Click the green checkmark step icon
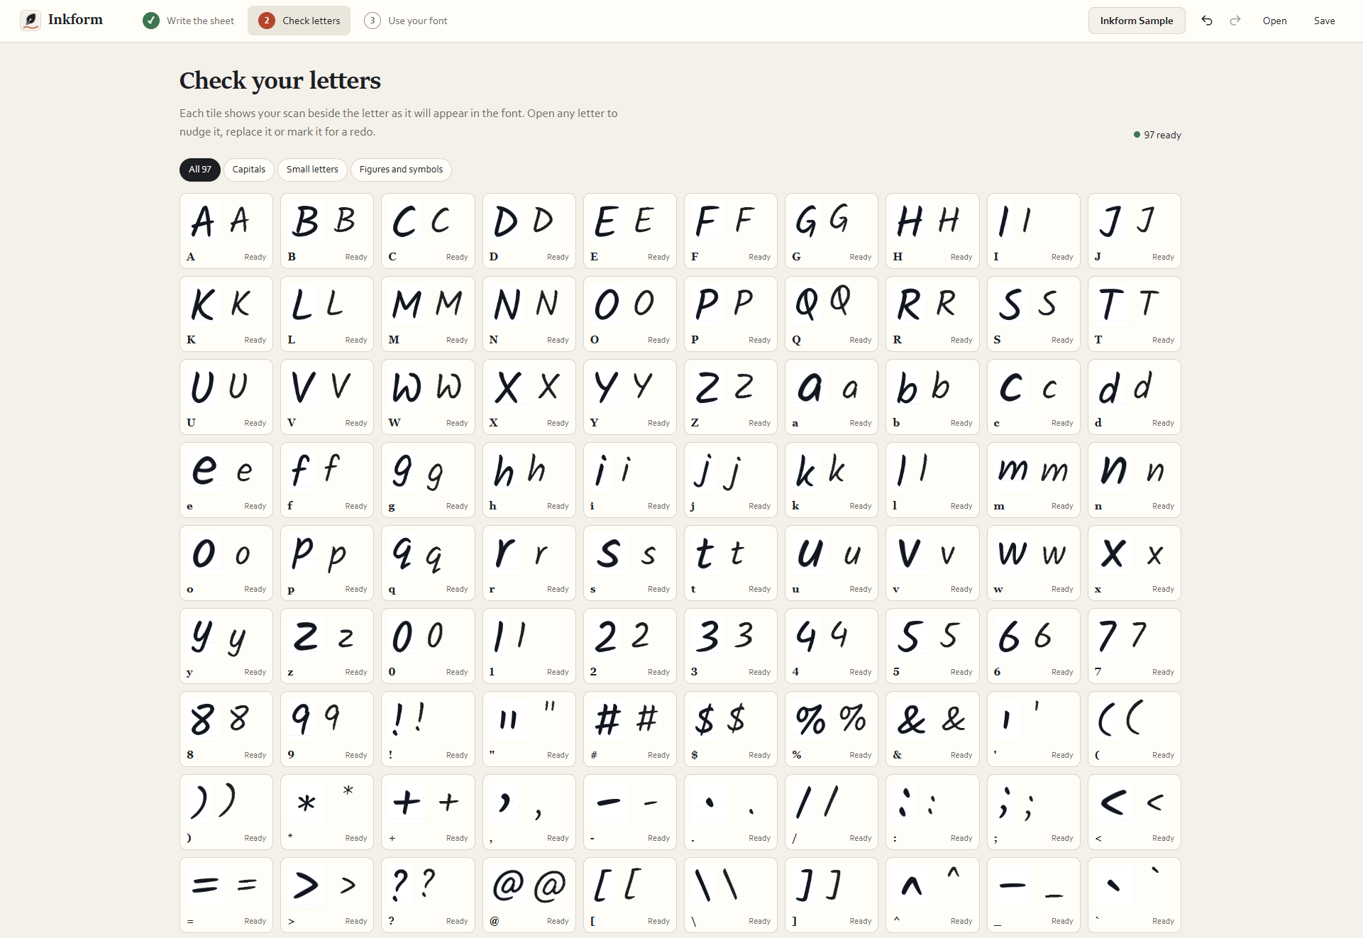1363x938 pixels. 151,21
